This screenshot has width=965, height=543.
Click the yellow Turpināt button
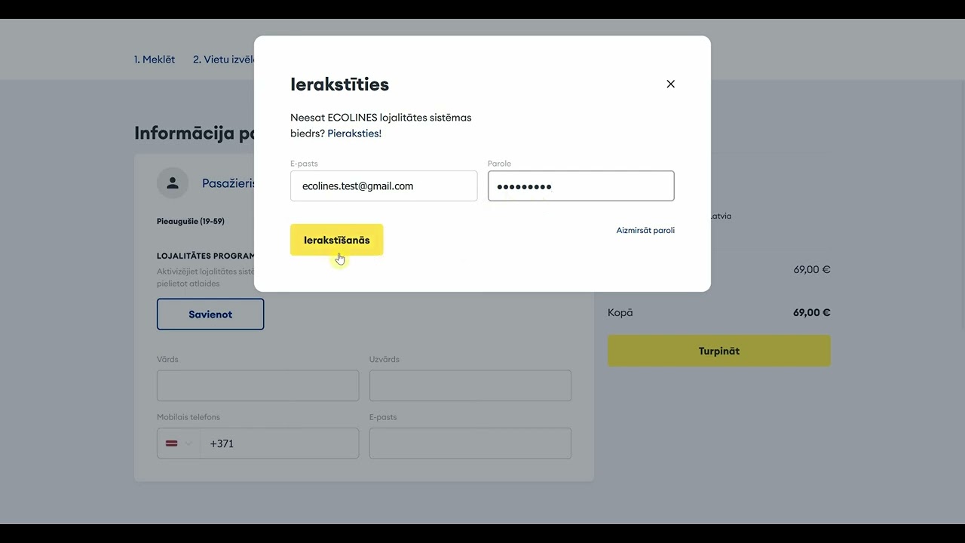click(x=719, y=351)
